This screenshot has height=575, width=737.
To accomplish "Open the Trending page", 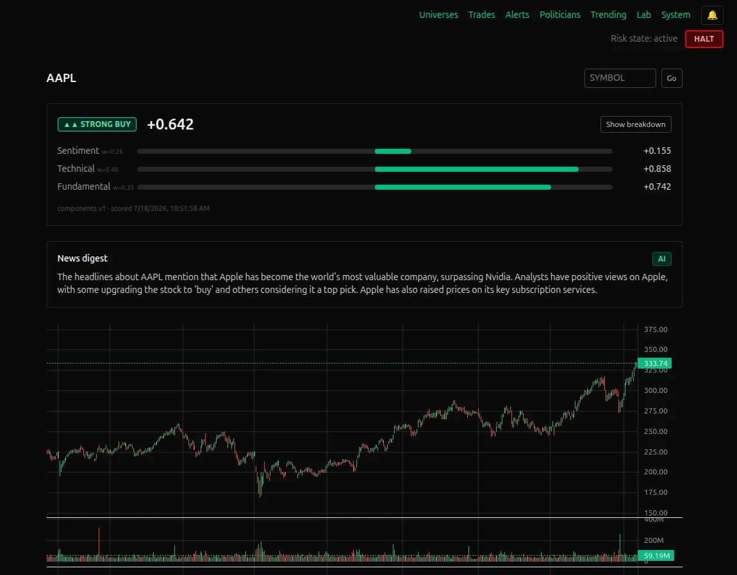I will click(x=608, y=15).
